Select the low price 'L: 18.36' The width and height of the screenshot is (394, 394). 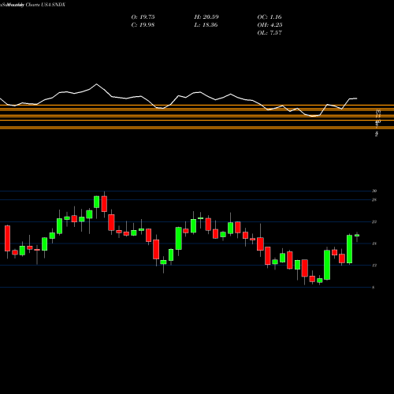[x=206, y=25]
